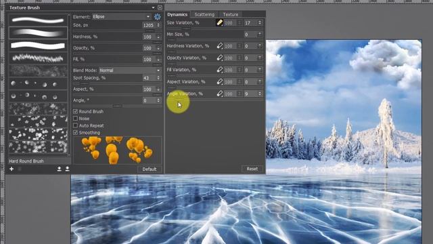Select the thick hard stroke brush preset
This screenshot has width=433, height=244.
(x=38, y=45)
